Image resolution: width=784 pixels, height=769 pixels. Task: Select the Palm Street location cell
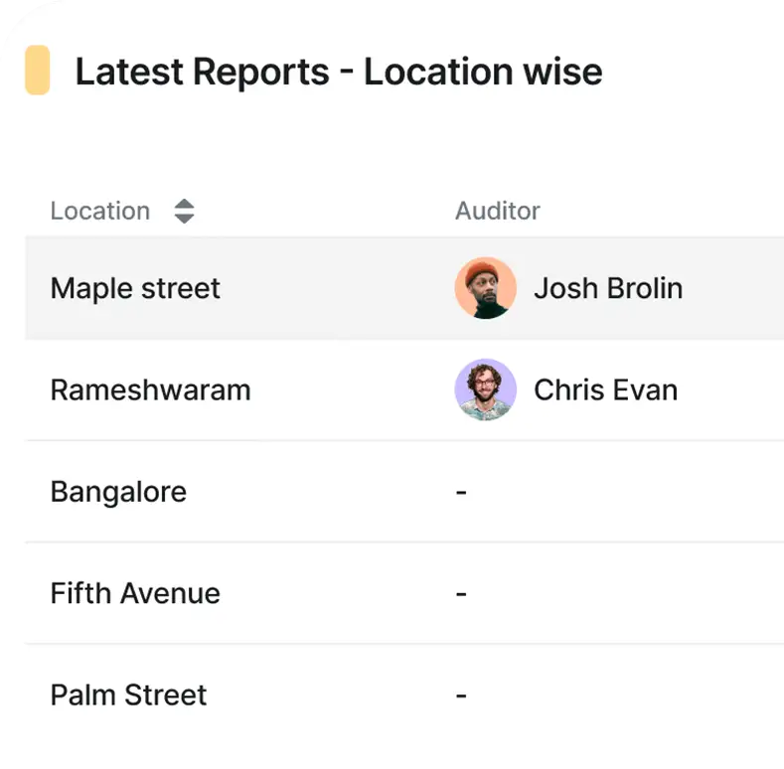click(x=128, y=695)
